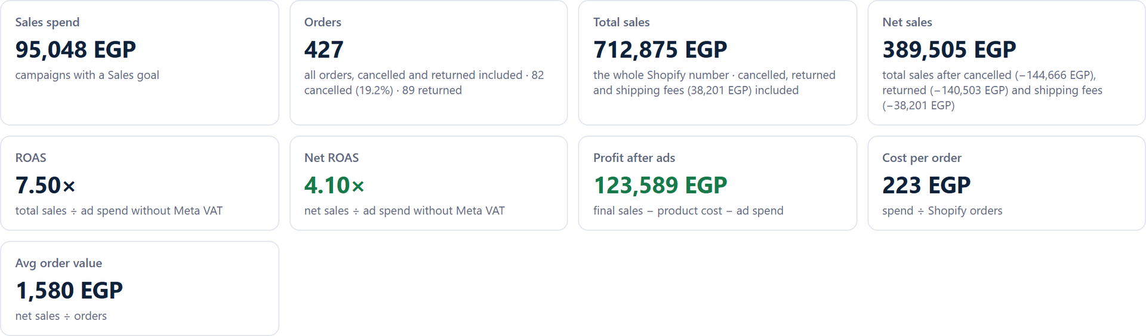Select the 712,875 EGP total sales figure
Viewport: 1146px width, 336px height.
(660, 50)
